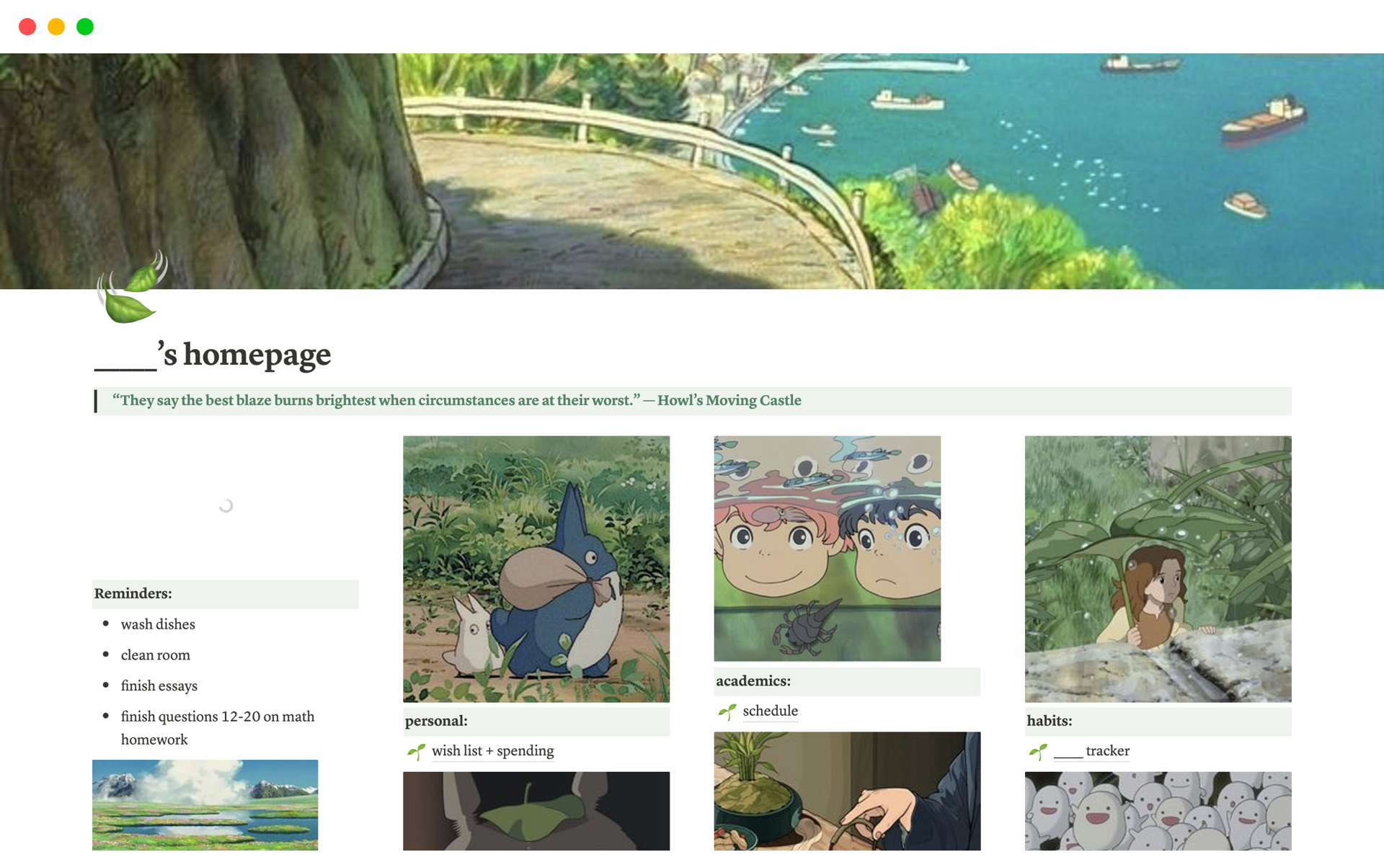The width and height of the screenshot is (1384, 865).
Task: Click the green meadow landscape image
Action: point(205,804)
